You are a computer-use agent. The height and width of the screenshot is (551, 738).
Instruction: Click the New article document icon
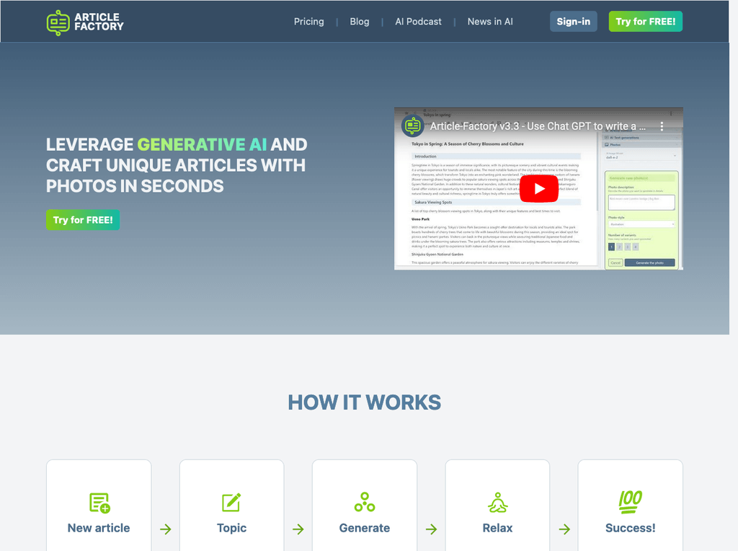(98, 503)
